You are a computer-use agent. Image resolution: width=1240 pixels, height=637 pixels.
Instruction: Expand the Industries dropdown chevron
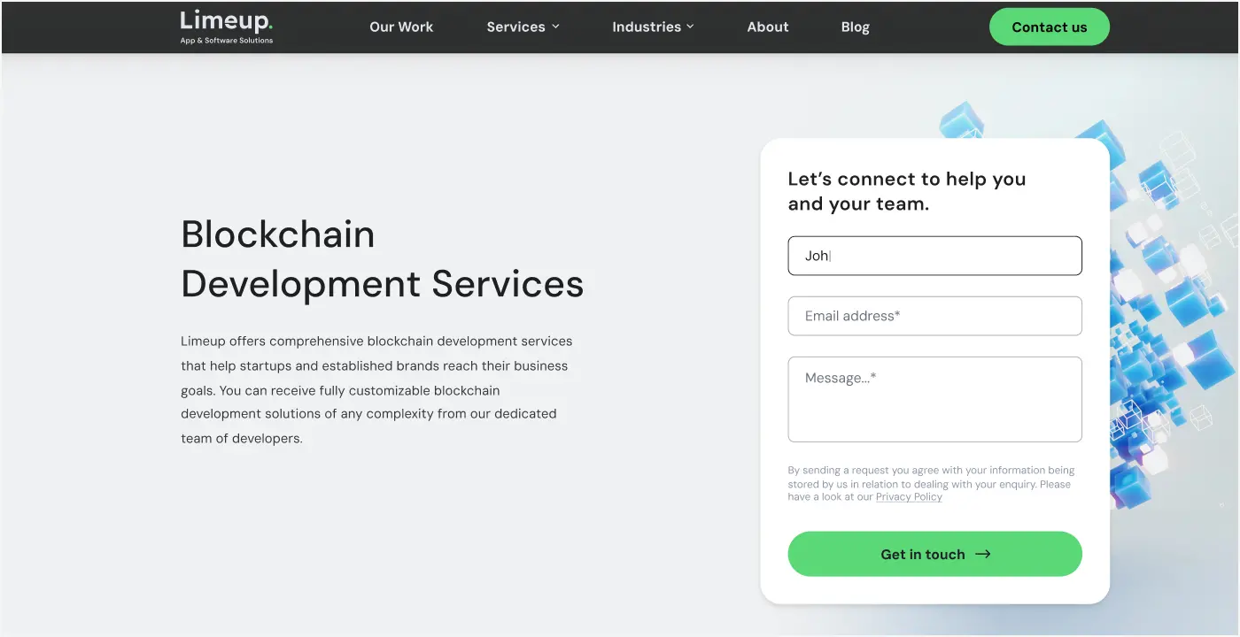[x=690, y=27]
